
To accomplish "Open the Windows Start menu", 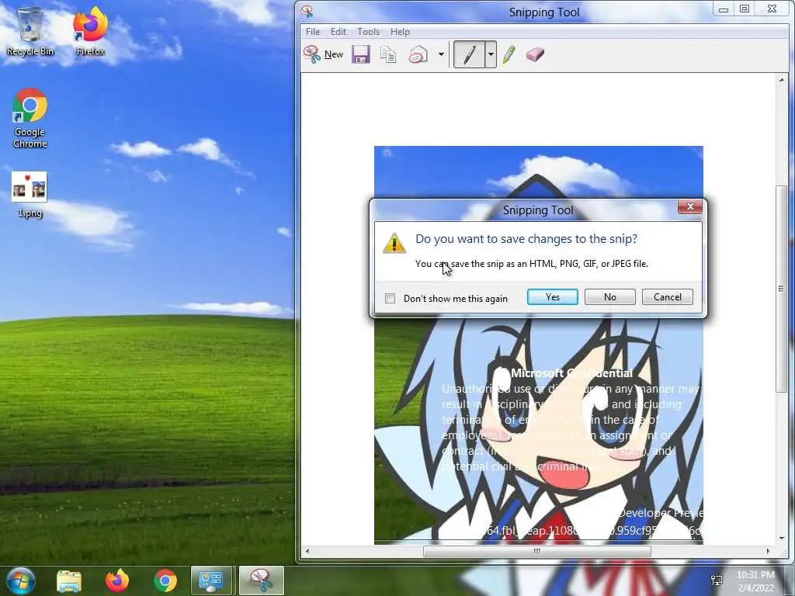I will [21, 580].
